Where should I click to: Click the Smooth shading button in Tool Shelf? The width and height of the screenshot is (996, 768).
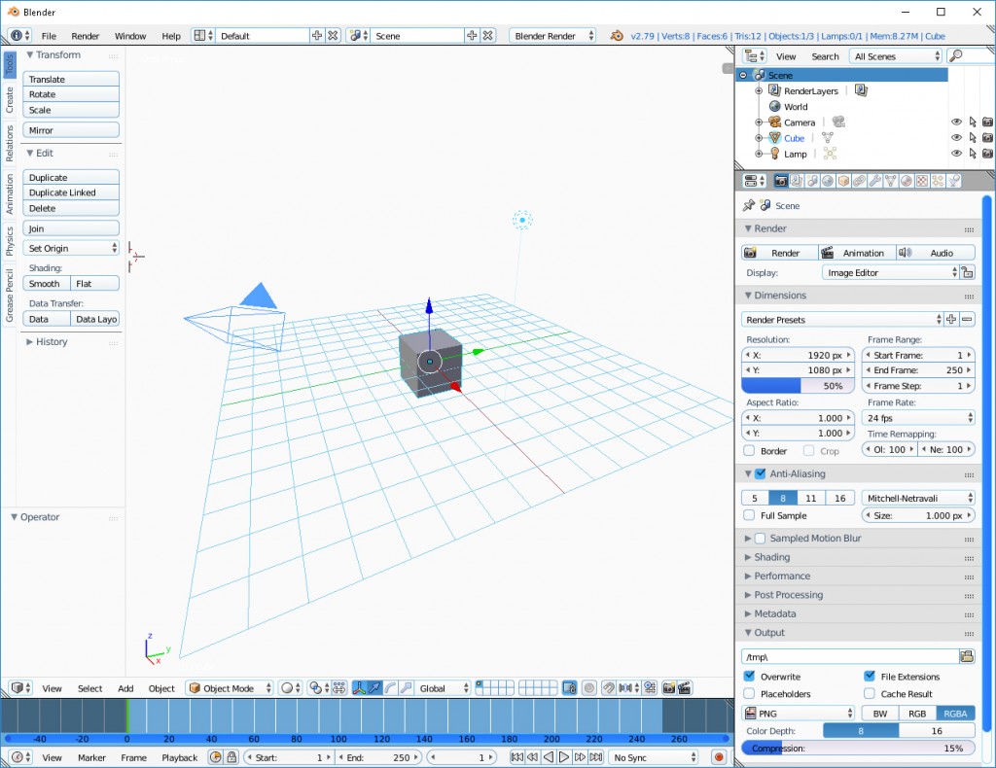(46, 283)
